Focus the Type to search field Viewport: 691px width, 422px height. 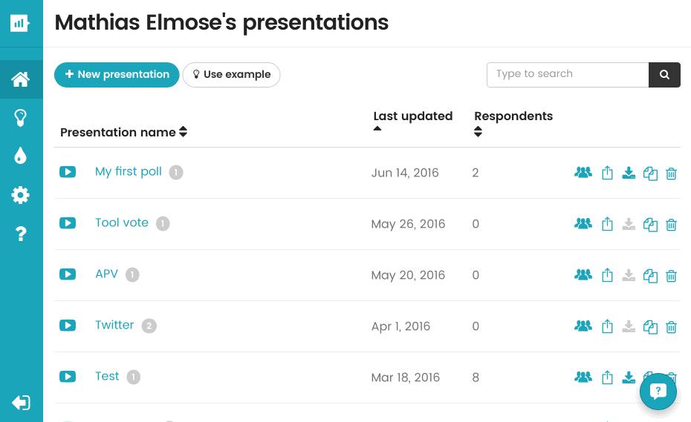[x=568, y=75]
